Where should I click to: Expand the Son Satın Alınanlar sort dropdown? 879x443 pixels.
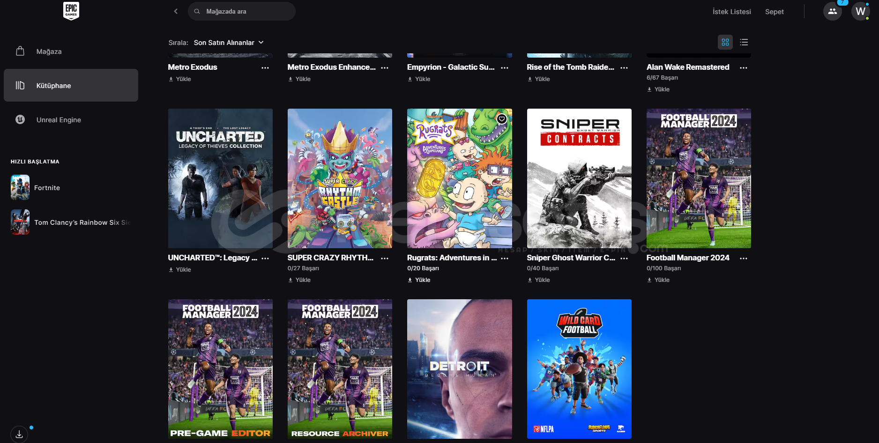tap(229, 42)
